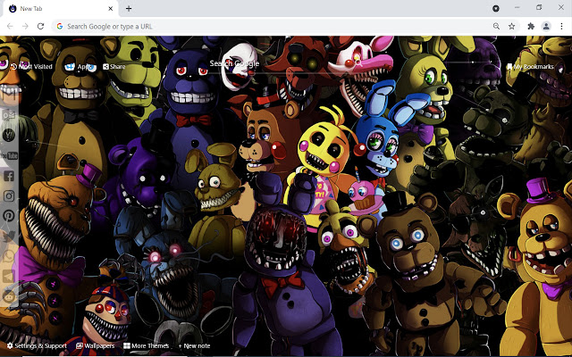
Task: Open My Bookmarks
Action: [530, 67]
